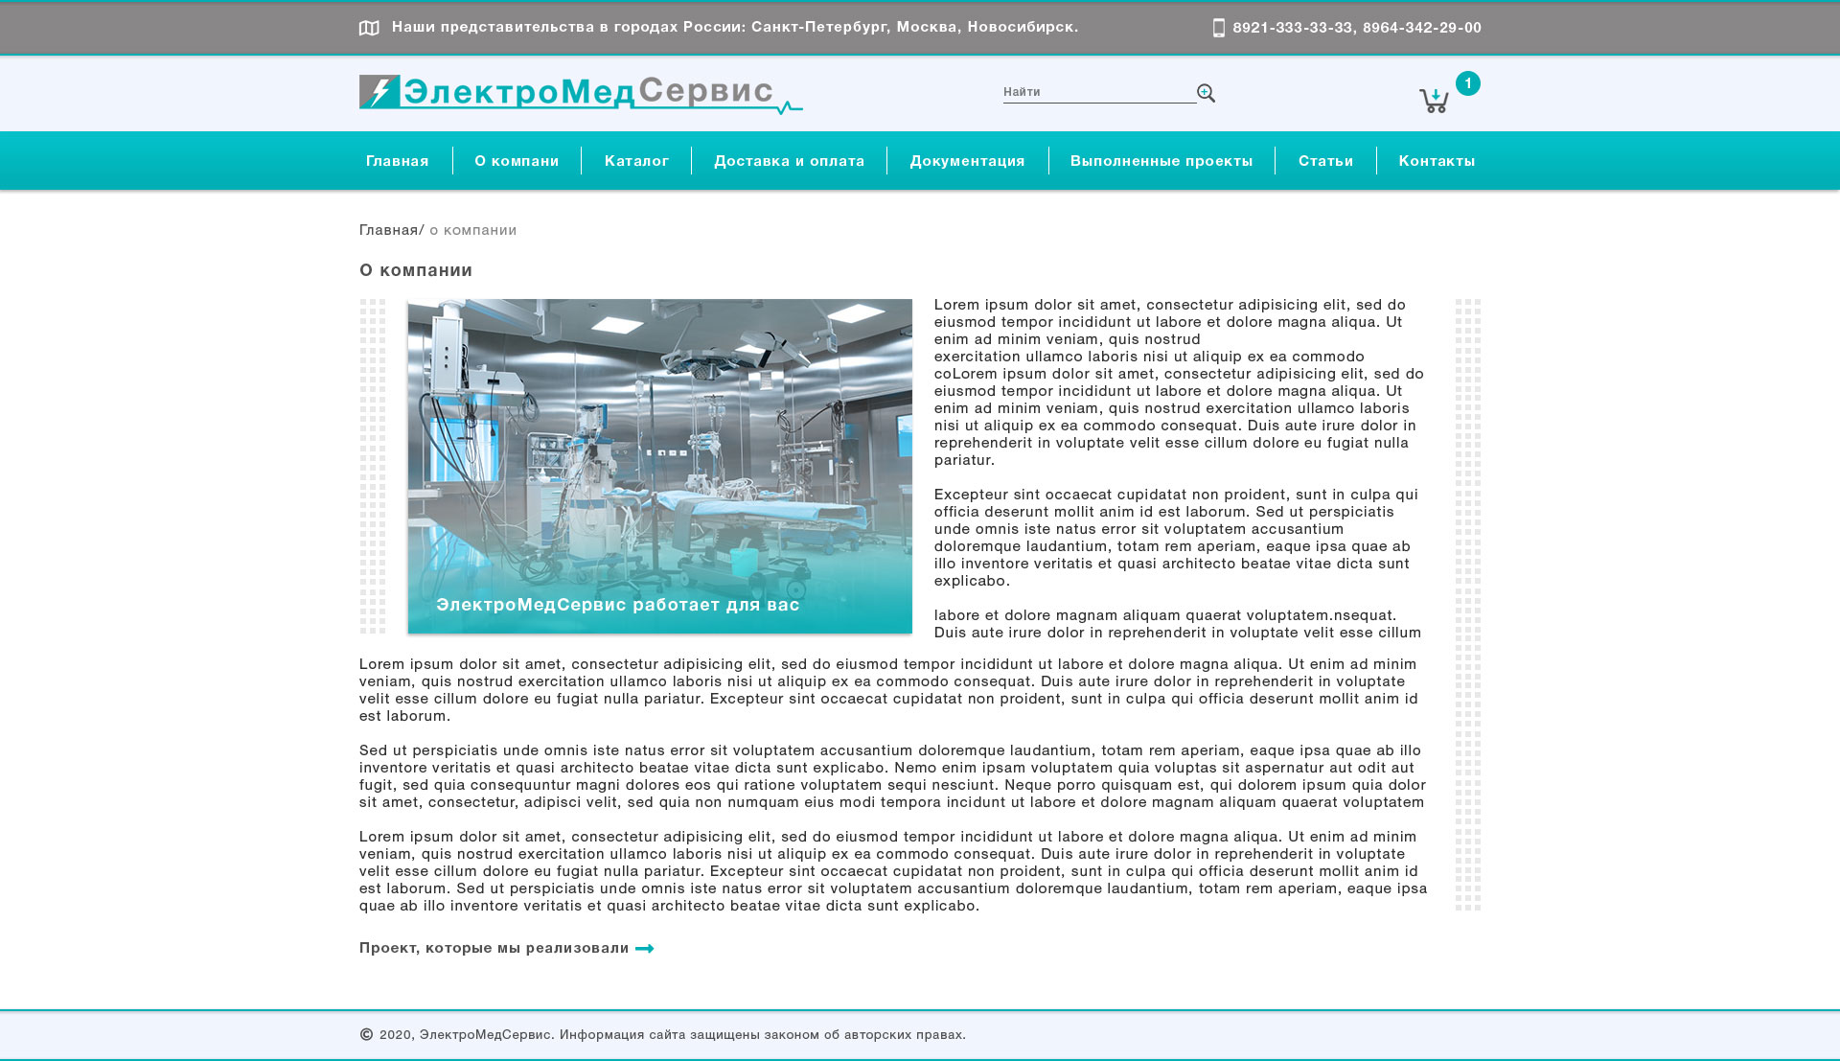Focus the Найти search field

pos(1097,92)
